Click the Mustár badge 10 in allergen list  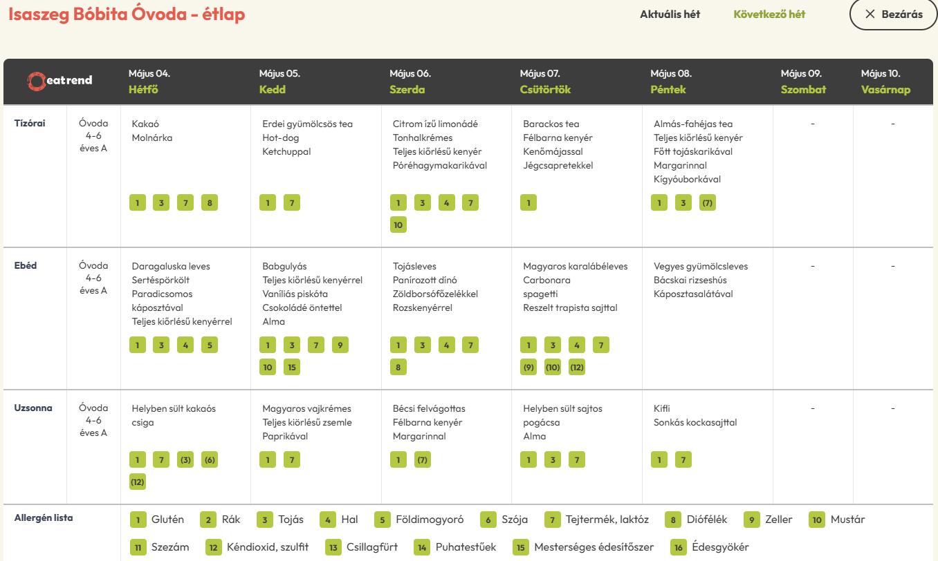click(816, 520)
